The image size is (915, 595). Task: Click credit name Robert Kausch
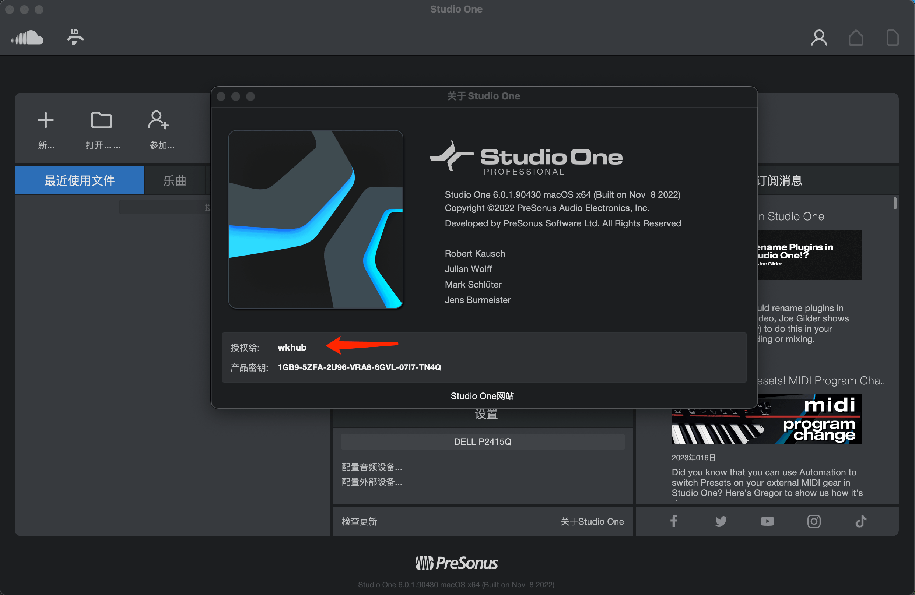(475, 253)
